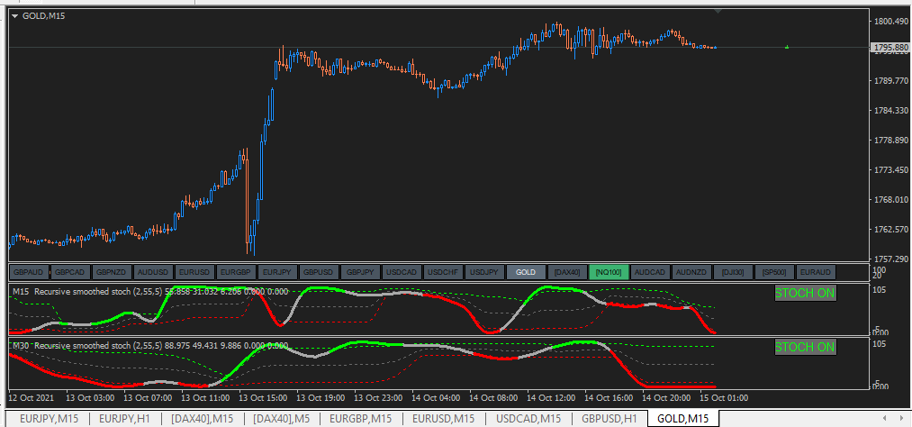Pick the GBPJPY symbol button

tap(360, 272)
